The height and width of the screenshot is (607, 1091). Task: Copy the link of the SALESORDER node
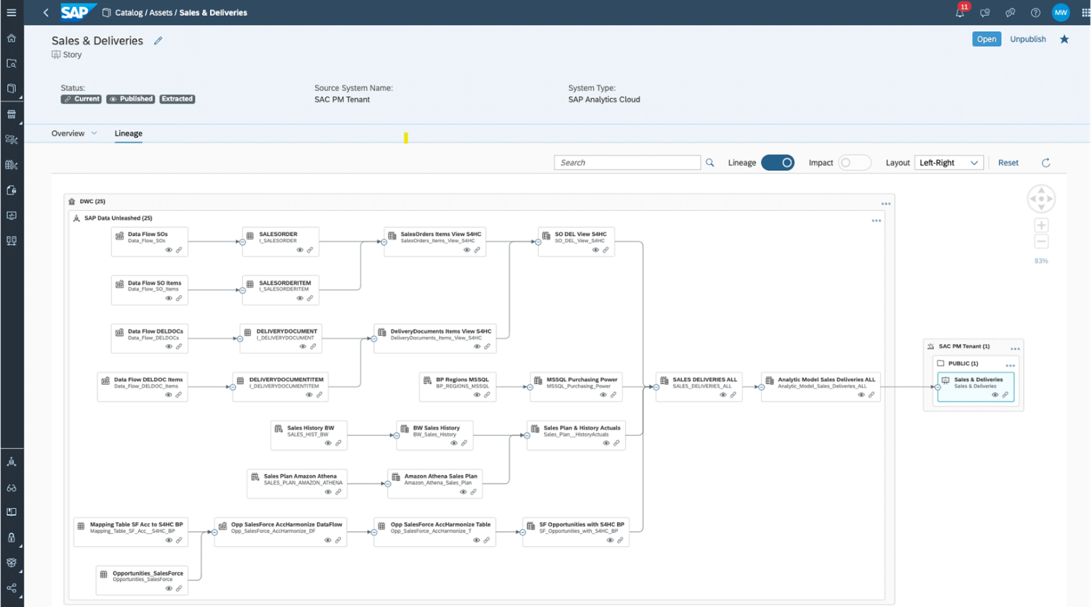(310, 250)
